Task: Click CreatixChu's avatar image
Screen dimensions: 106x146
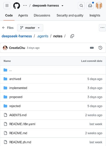Action: (5, 48)
